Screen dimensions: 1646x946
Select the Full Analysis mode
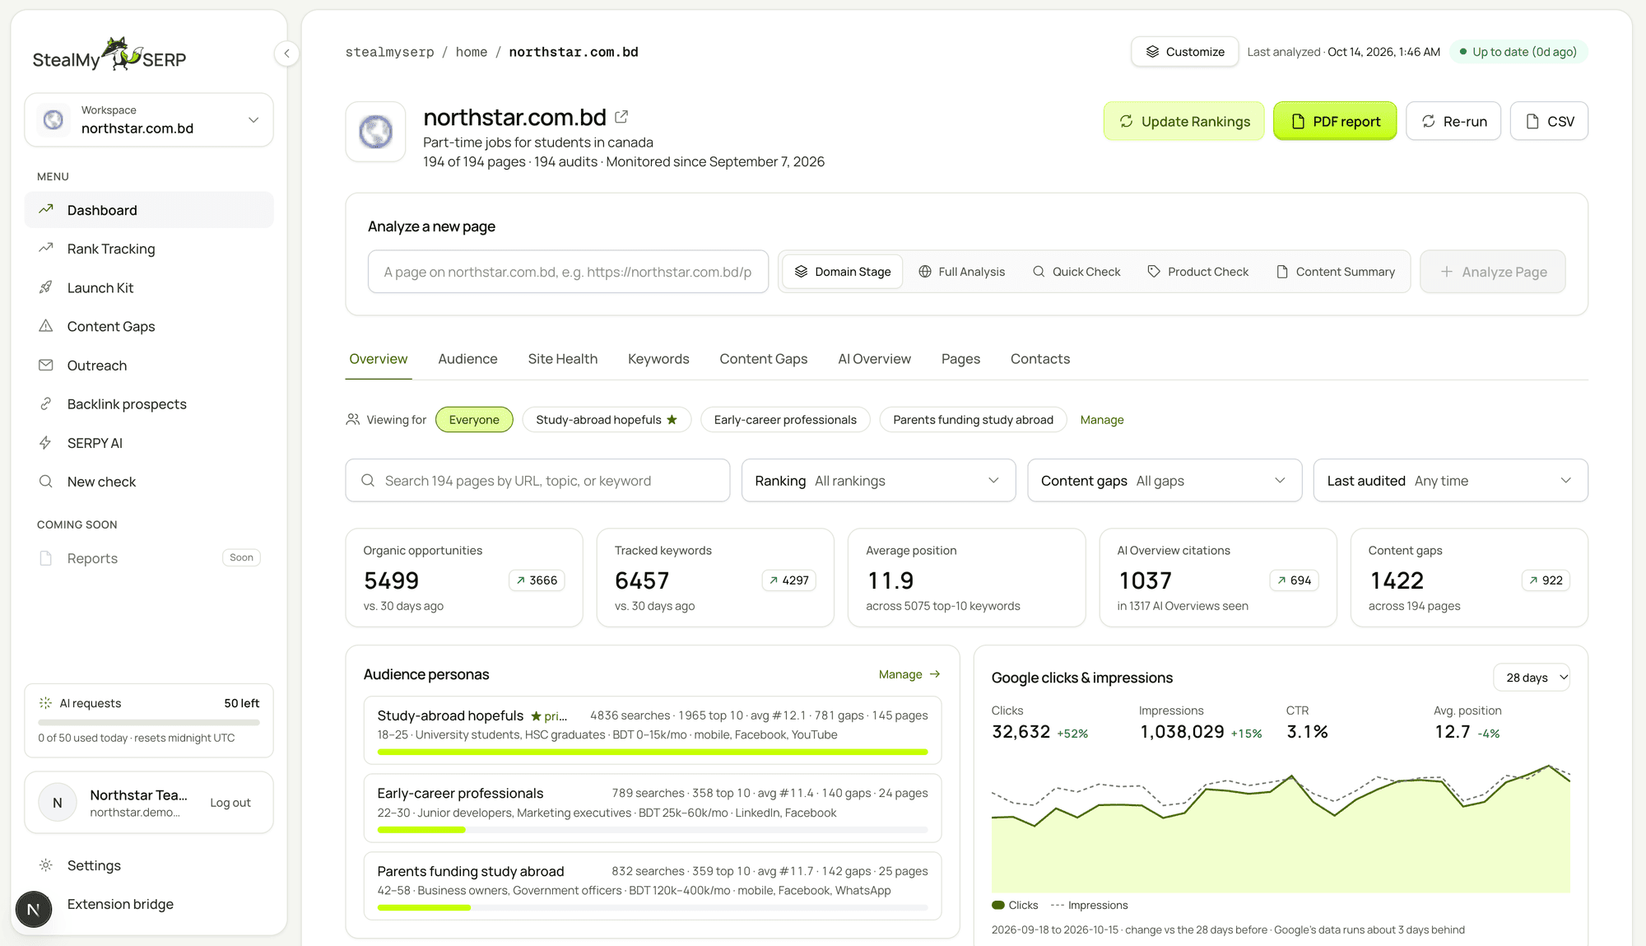tap(961, 272)
